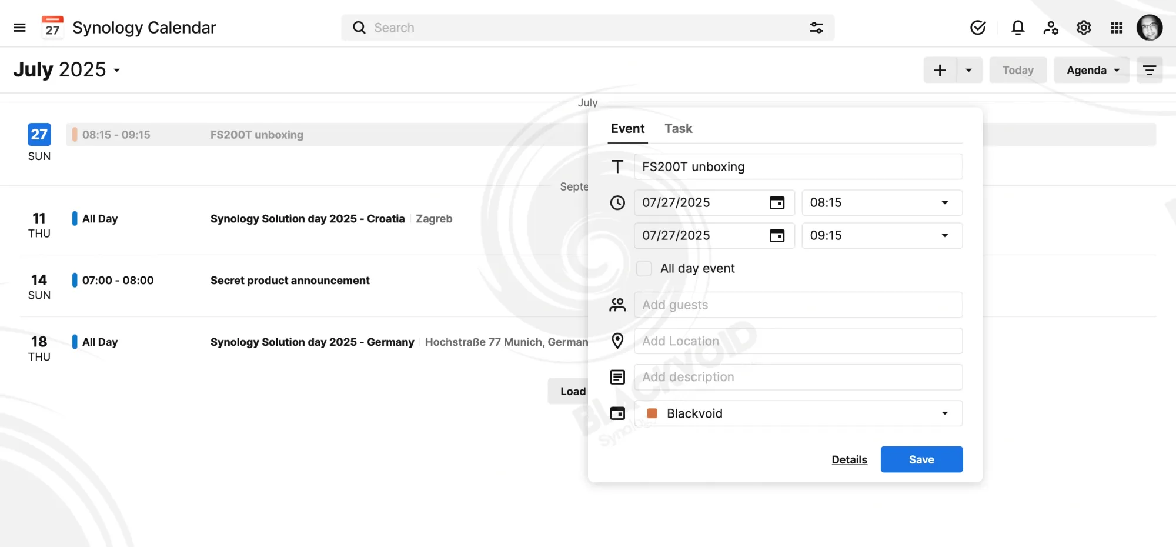Open start date calendar picker icon
This screenshot has width=1176, height=547.
(x=777, y=202)
